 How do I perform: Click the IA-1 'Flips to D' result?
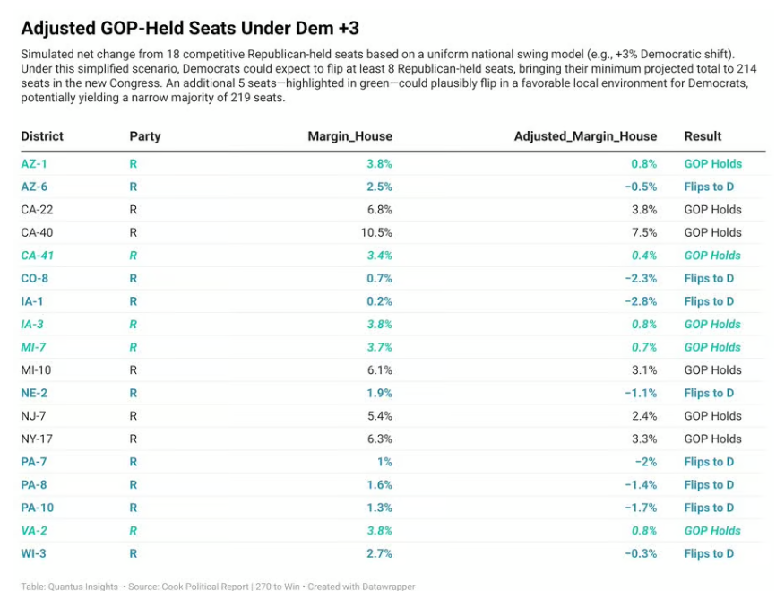(709, 301)
